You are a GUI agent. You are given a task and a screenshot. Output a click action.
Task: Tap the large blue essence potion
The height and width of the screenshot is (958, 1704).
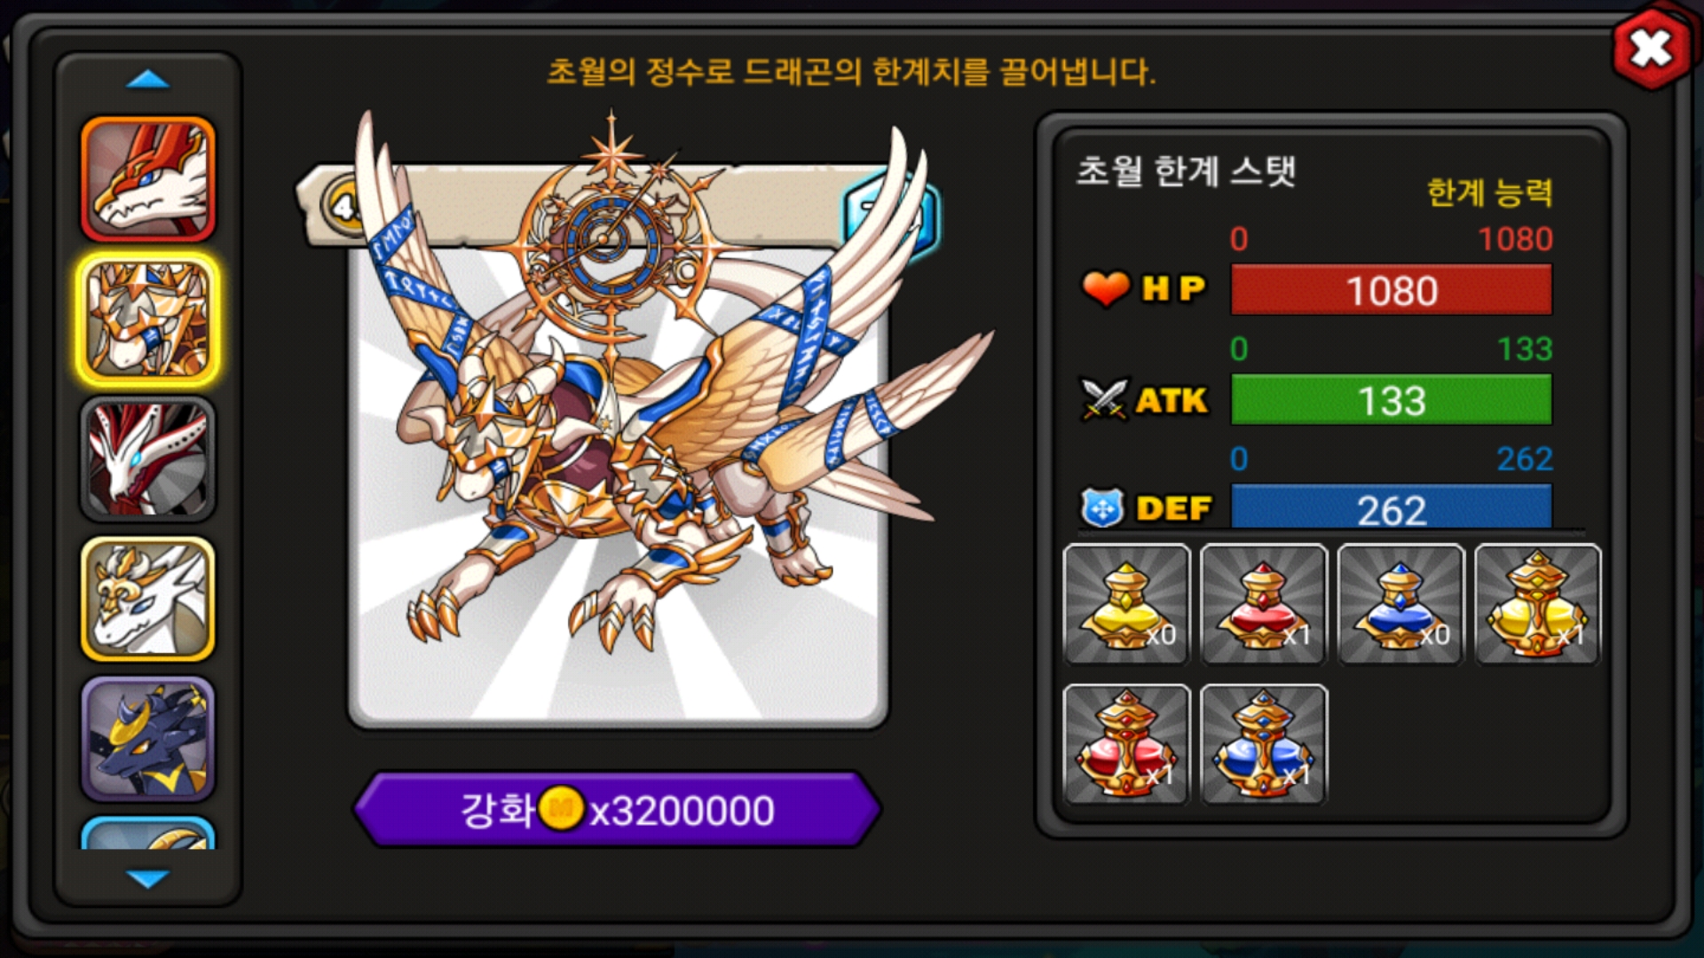pos(1264,744)
